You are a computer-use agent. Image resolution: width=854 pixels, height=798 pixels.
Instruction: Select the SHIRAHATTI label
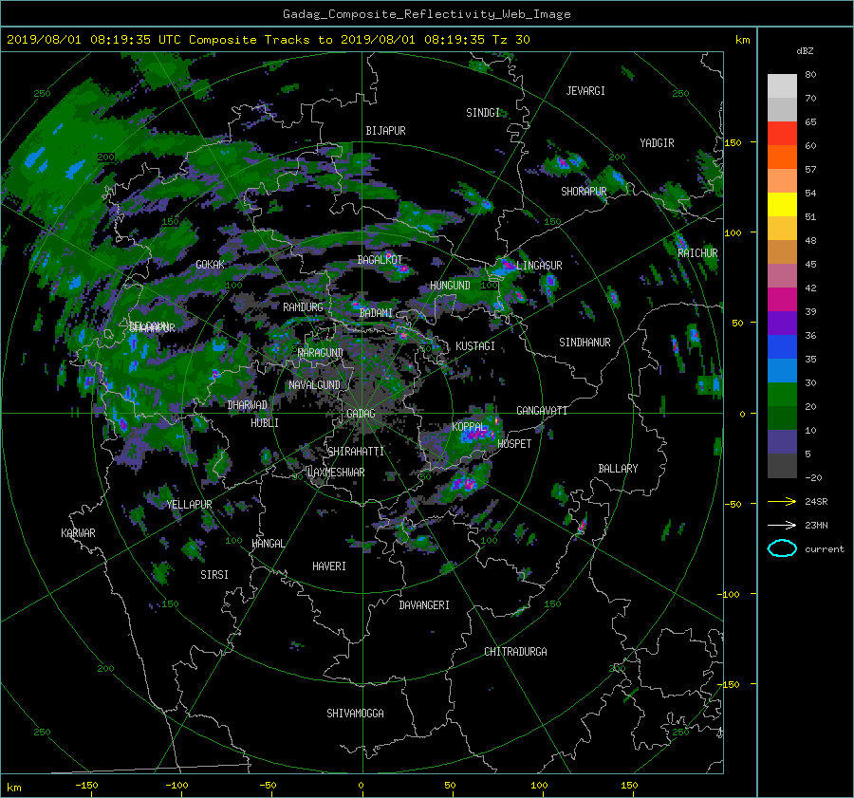[x=356, y=452]
